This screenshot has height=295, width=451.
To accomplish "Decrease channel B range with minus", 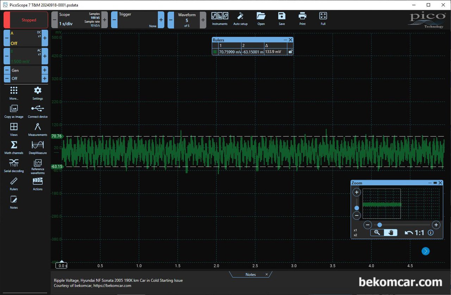I will pos(7,56).
